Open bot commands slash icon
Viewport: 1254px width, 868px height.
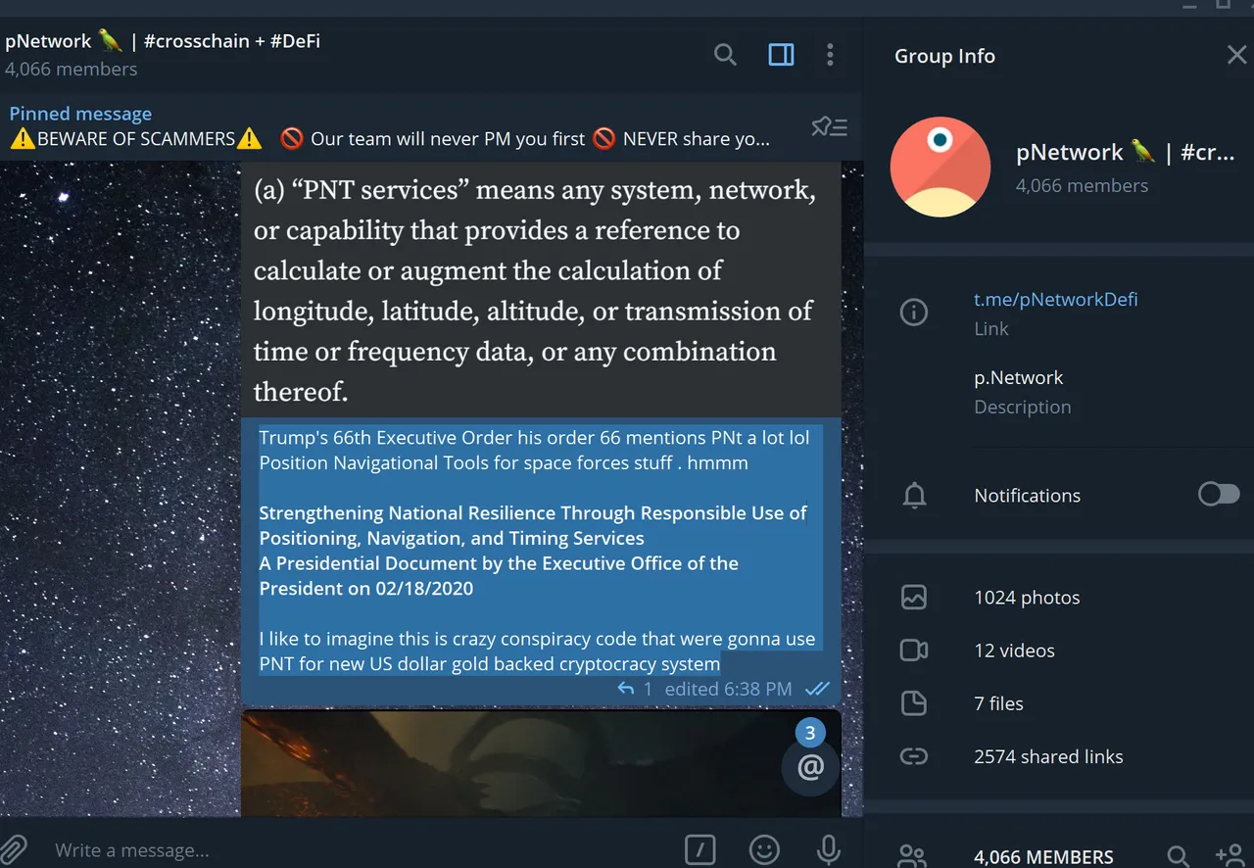pyautogui.click(x=699, y=850)
